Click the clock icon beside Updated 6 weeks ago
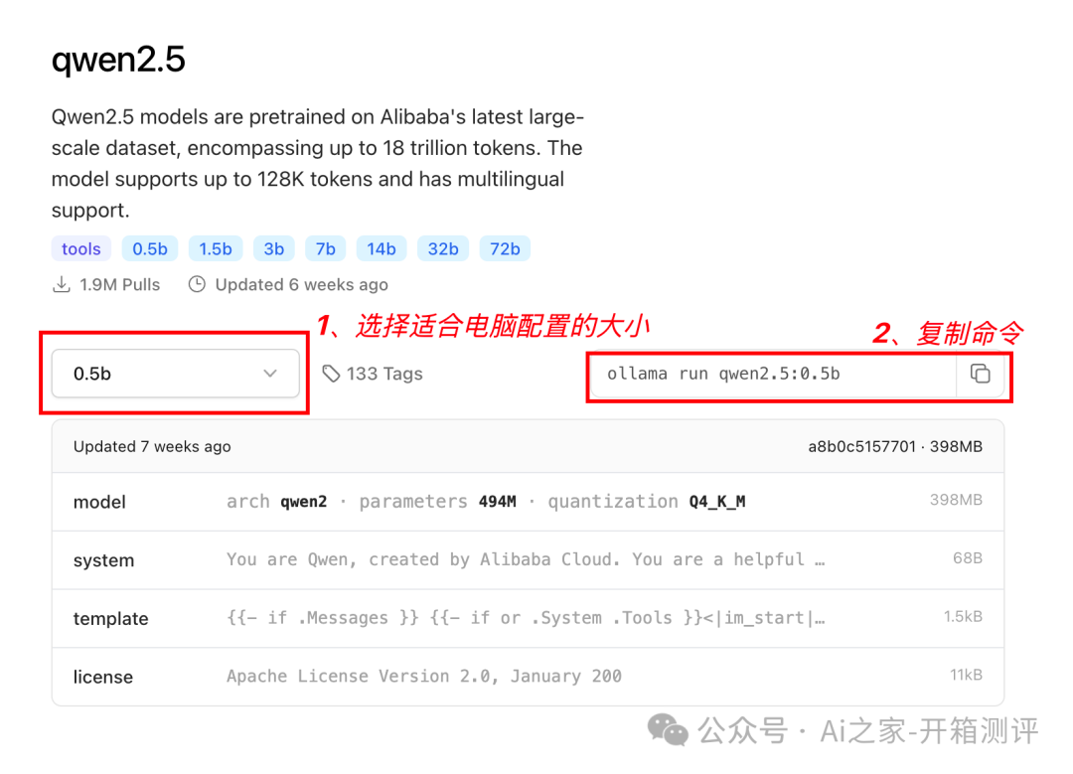The height and width of the screenshot is (774, 1073). (x=197, y=284)
